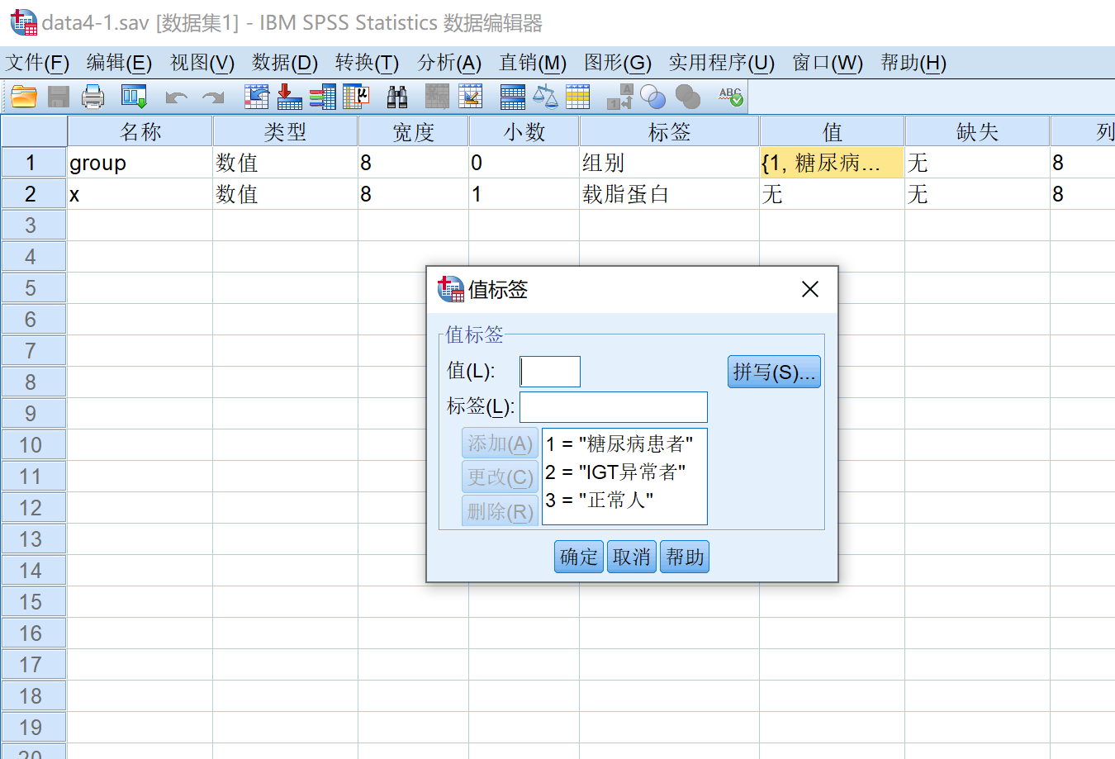Click the Print icon in toolbar
Screen dimensions: 1115x759
point(93,97)
